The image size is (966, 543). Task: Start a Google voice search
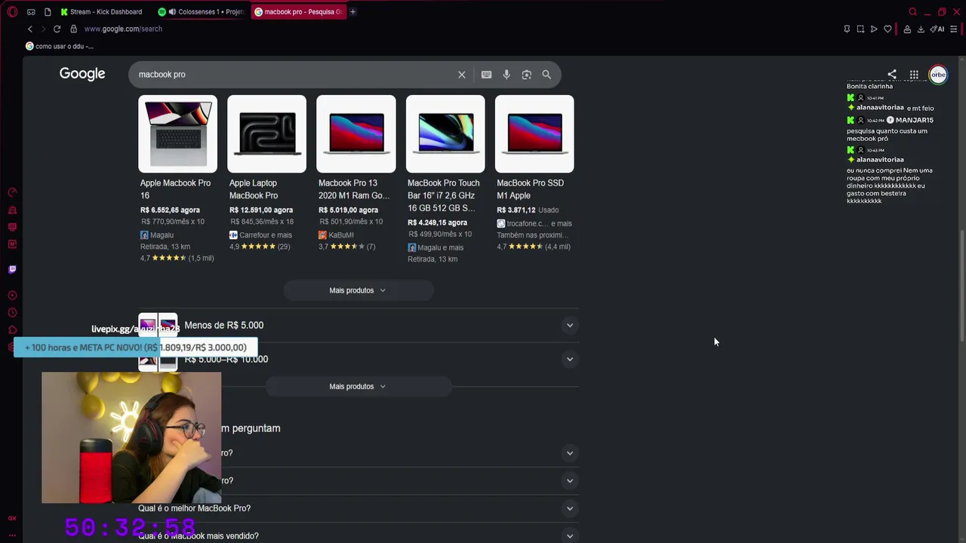coord(506,75)
